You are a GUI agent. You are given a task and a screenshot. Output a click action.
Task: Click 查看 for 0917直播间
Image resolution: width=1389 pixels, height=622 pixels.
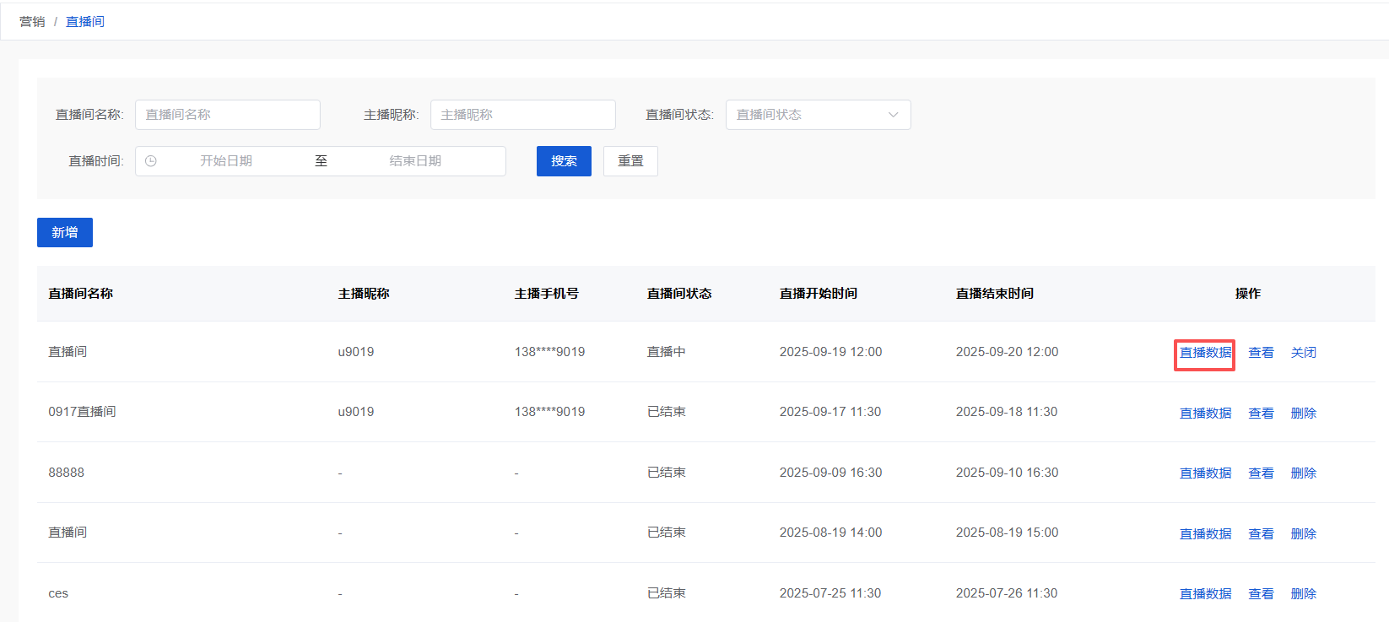click(1261, 414)
